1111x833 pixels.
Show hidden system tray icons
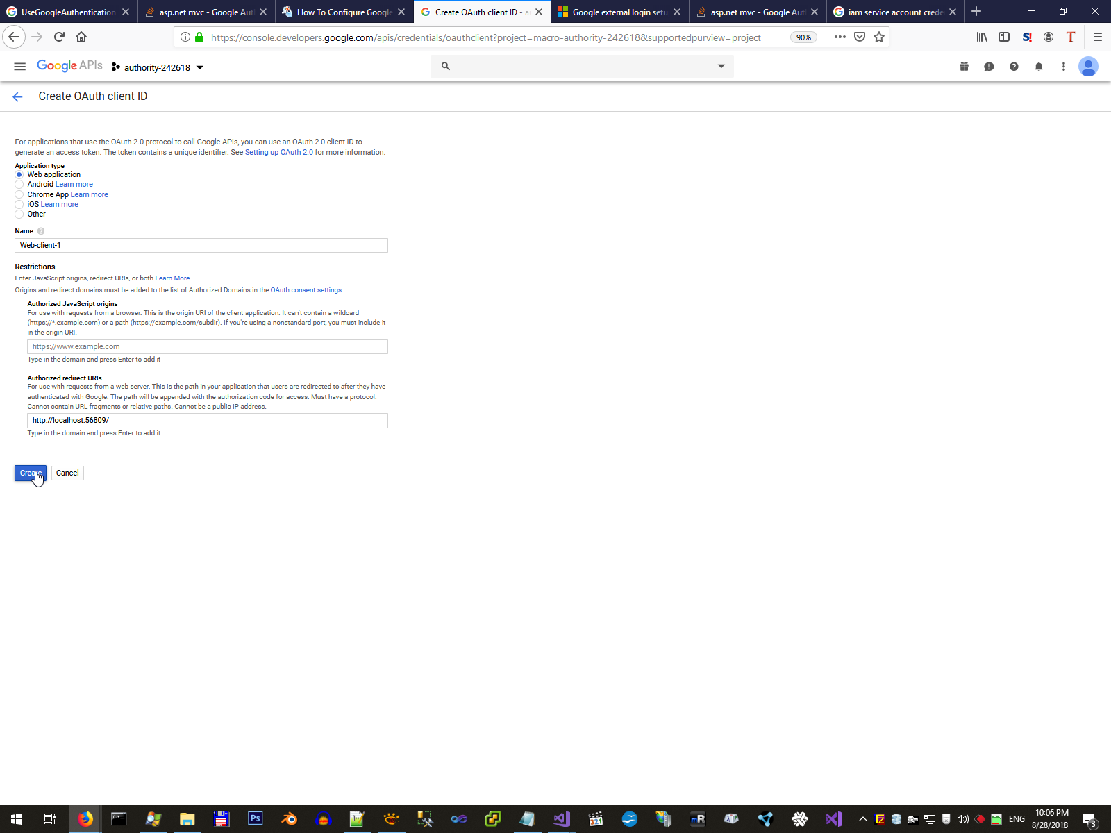863,819
